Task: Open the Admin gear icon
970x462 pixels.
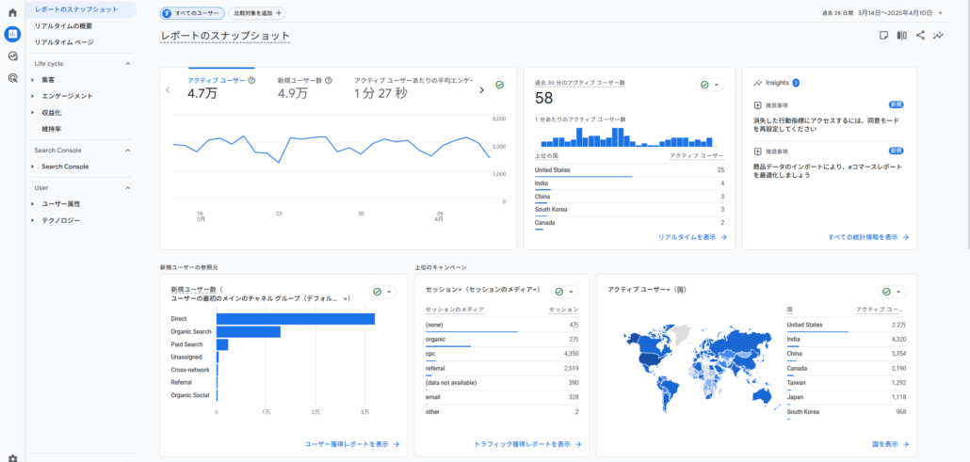Action: click(x=12, y=458)
